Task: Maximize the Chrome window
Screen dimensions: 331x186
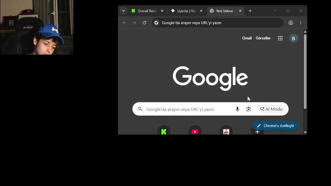Action: [288, 11]
